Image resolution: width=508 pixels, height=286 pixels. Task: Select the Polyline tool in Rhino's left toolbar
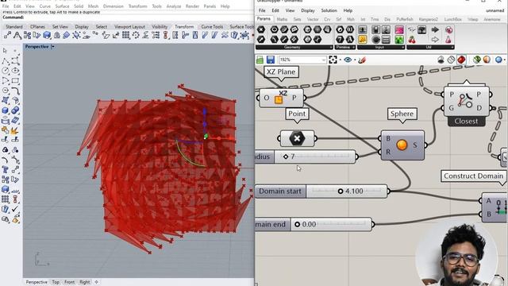[x=6, y=61]
